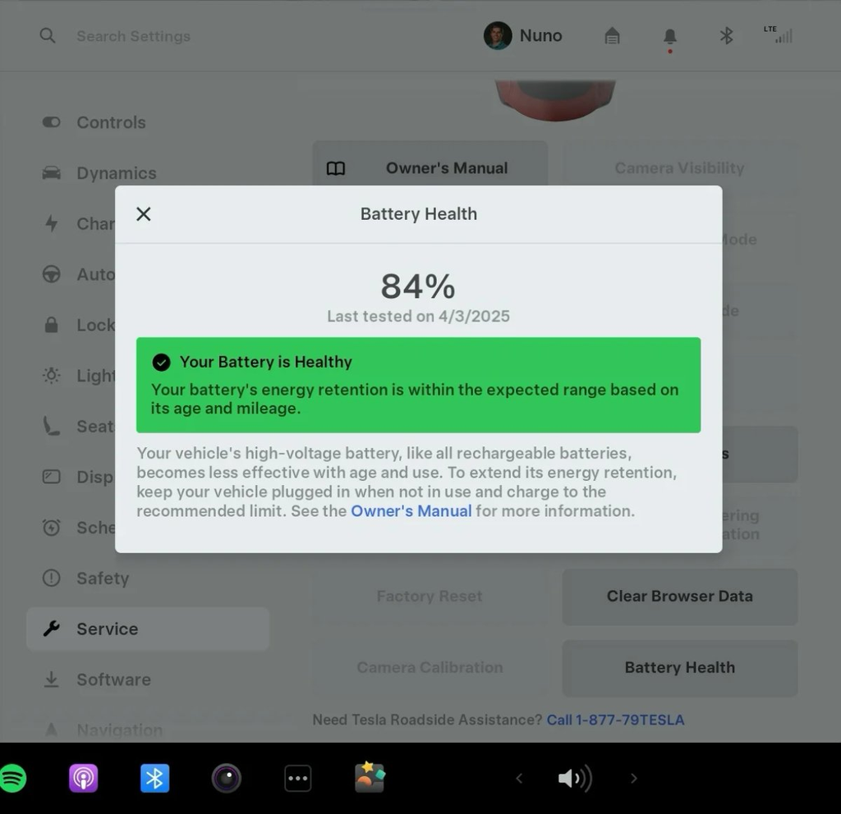Click the Search Settings field
The height and width of the screenshot is (814, 841).
coord(133,35)
